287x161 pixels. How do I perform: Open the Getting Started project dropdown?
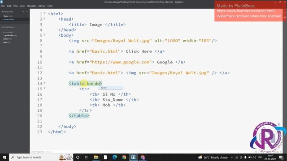[9, 27]
